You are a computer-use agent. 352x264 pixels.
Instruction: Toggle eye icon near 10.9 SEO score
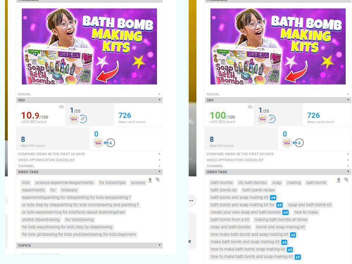point(61,107)
